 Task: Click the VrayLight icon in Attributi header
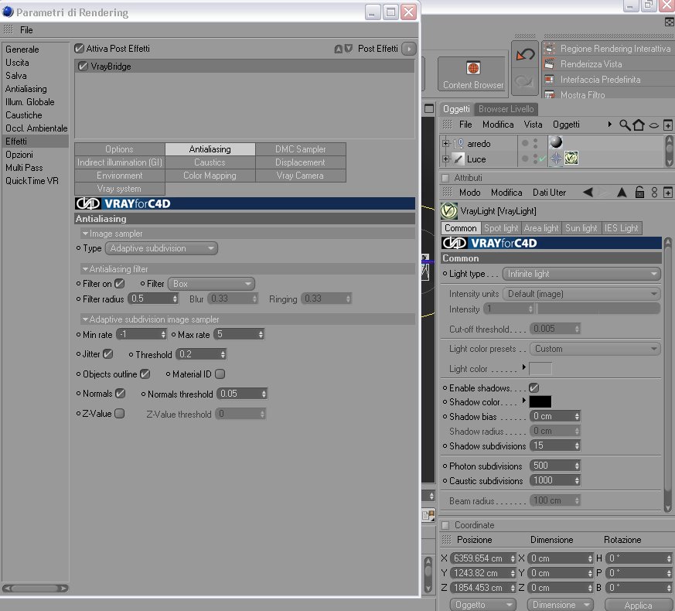[449, 211]
